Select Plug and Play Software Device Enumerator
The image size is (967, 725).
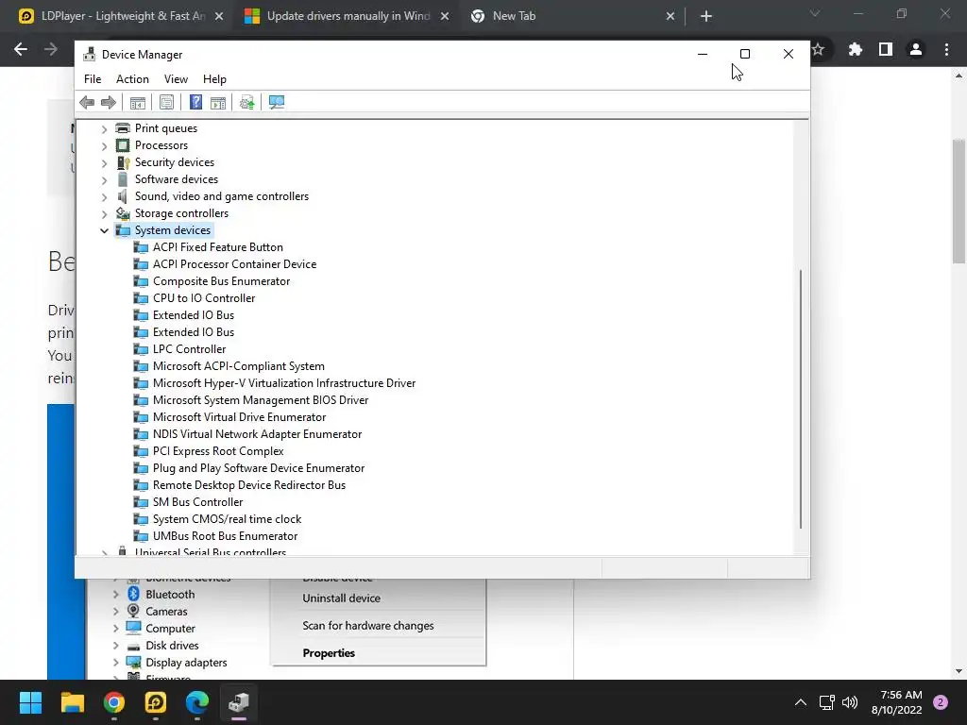[x=259, y=468]
